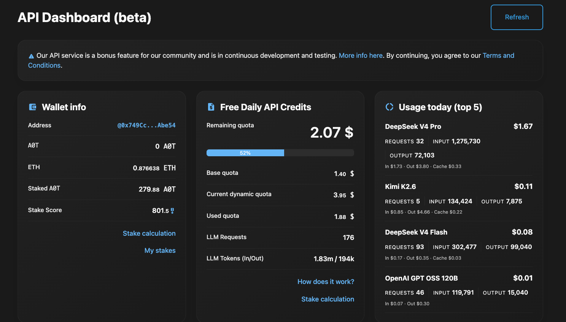The height and width of the screenshot is (322, 566).
Task: Open Stake calculation link in Wallet info
Action: coord(149,233)
